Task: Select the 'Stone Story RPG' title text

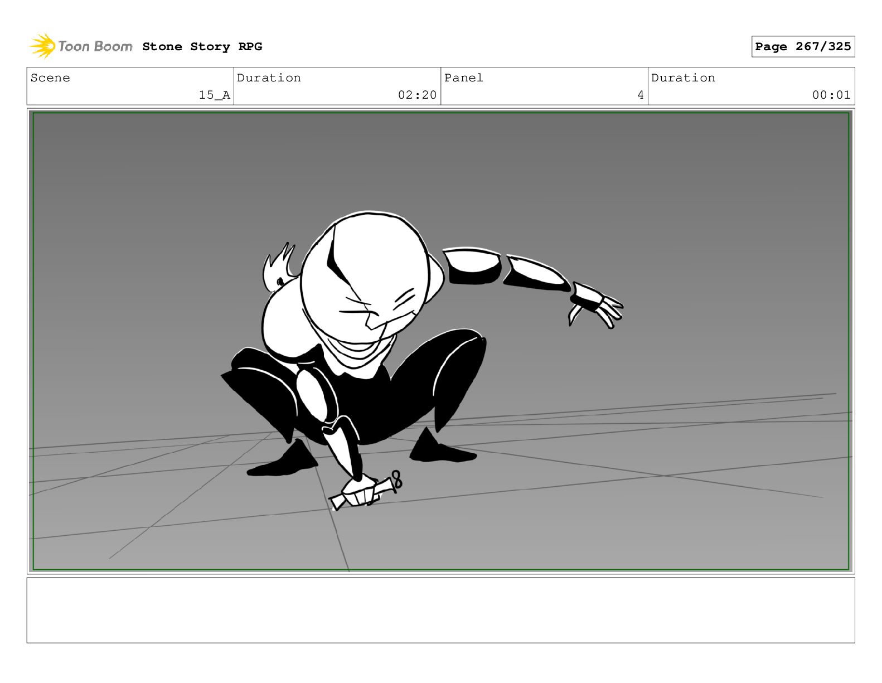Action: 202,46
